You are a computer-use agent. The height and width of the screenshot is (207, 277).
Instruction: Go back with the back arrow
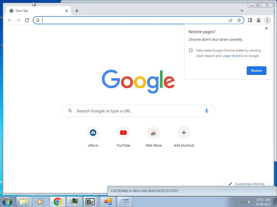pos(10,20)
